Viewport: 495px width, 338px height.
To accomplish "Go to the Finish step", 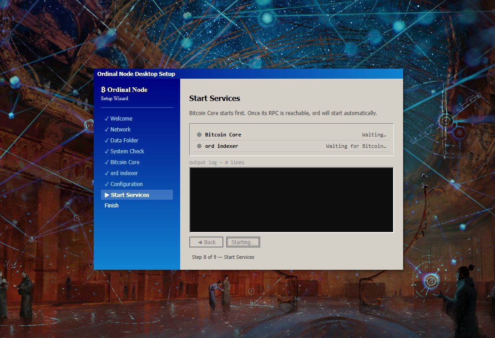I will [136, 206].
